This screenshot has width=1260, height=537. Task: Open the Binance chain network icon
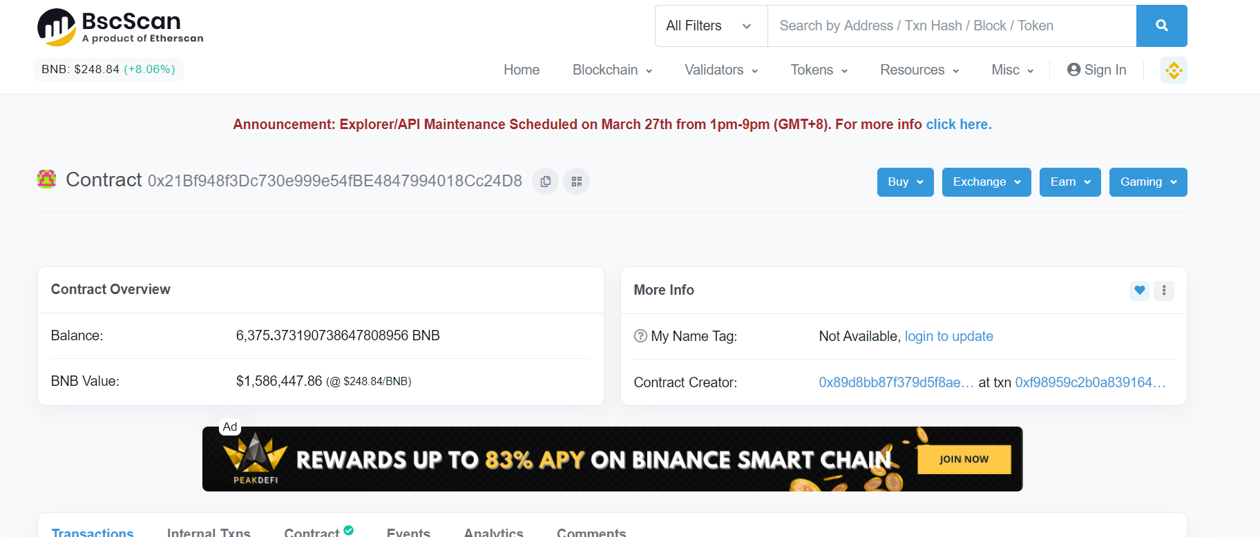coord(1174,70)
